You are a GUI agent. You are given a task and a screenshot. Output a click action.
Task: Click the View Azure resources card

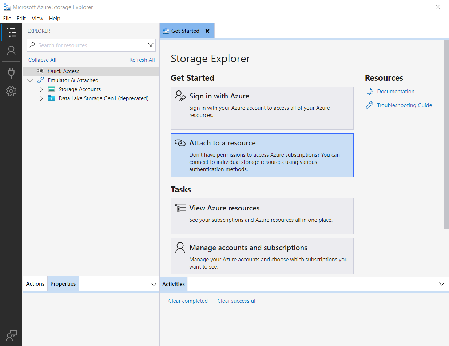click(262, 216)
